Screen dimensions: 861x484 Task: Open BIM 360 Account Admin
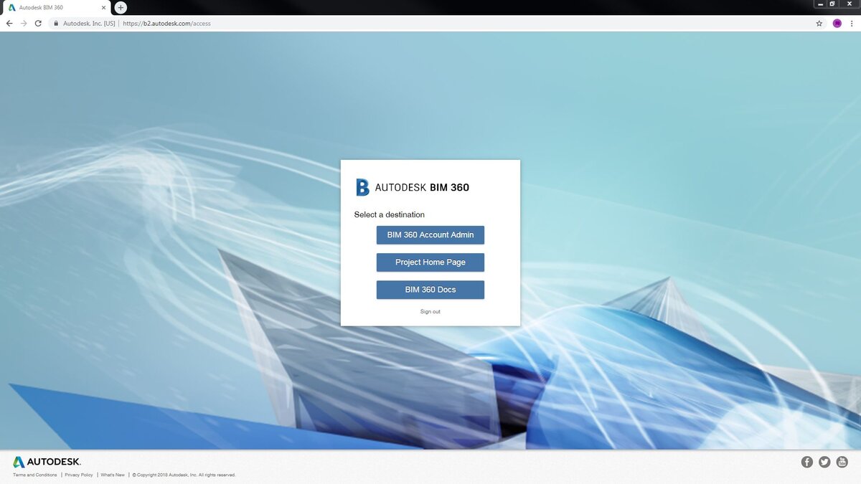[x=430, y=235]
